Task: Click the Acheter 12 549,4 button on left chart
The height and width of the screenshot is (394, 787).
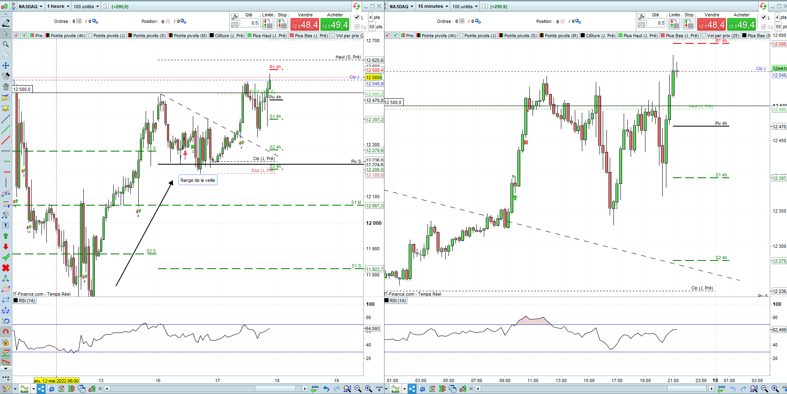Action: (x=335, y=25)
